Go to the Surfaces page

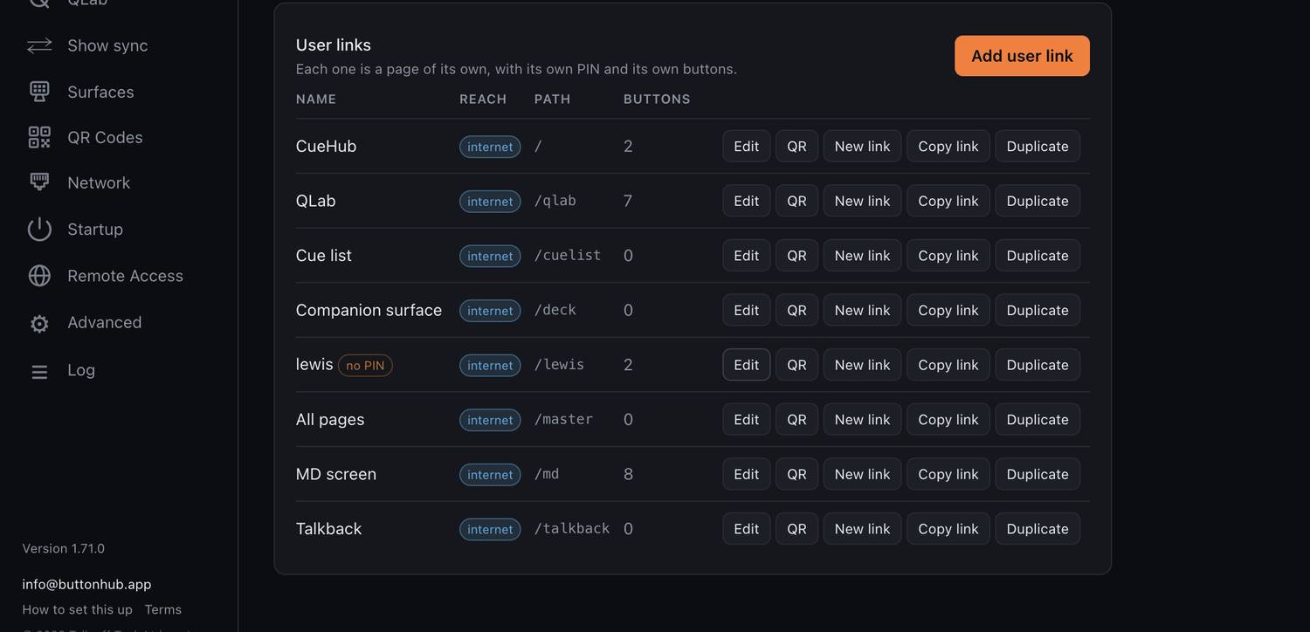[x=100, y=92]
